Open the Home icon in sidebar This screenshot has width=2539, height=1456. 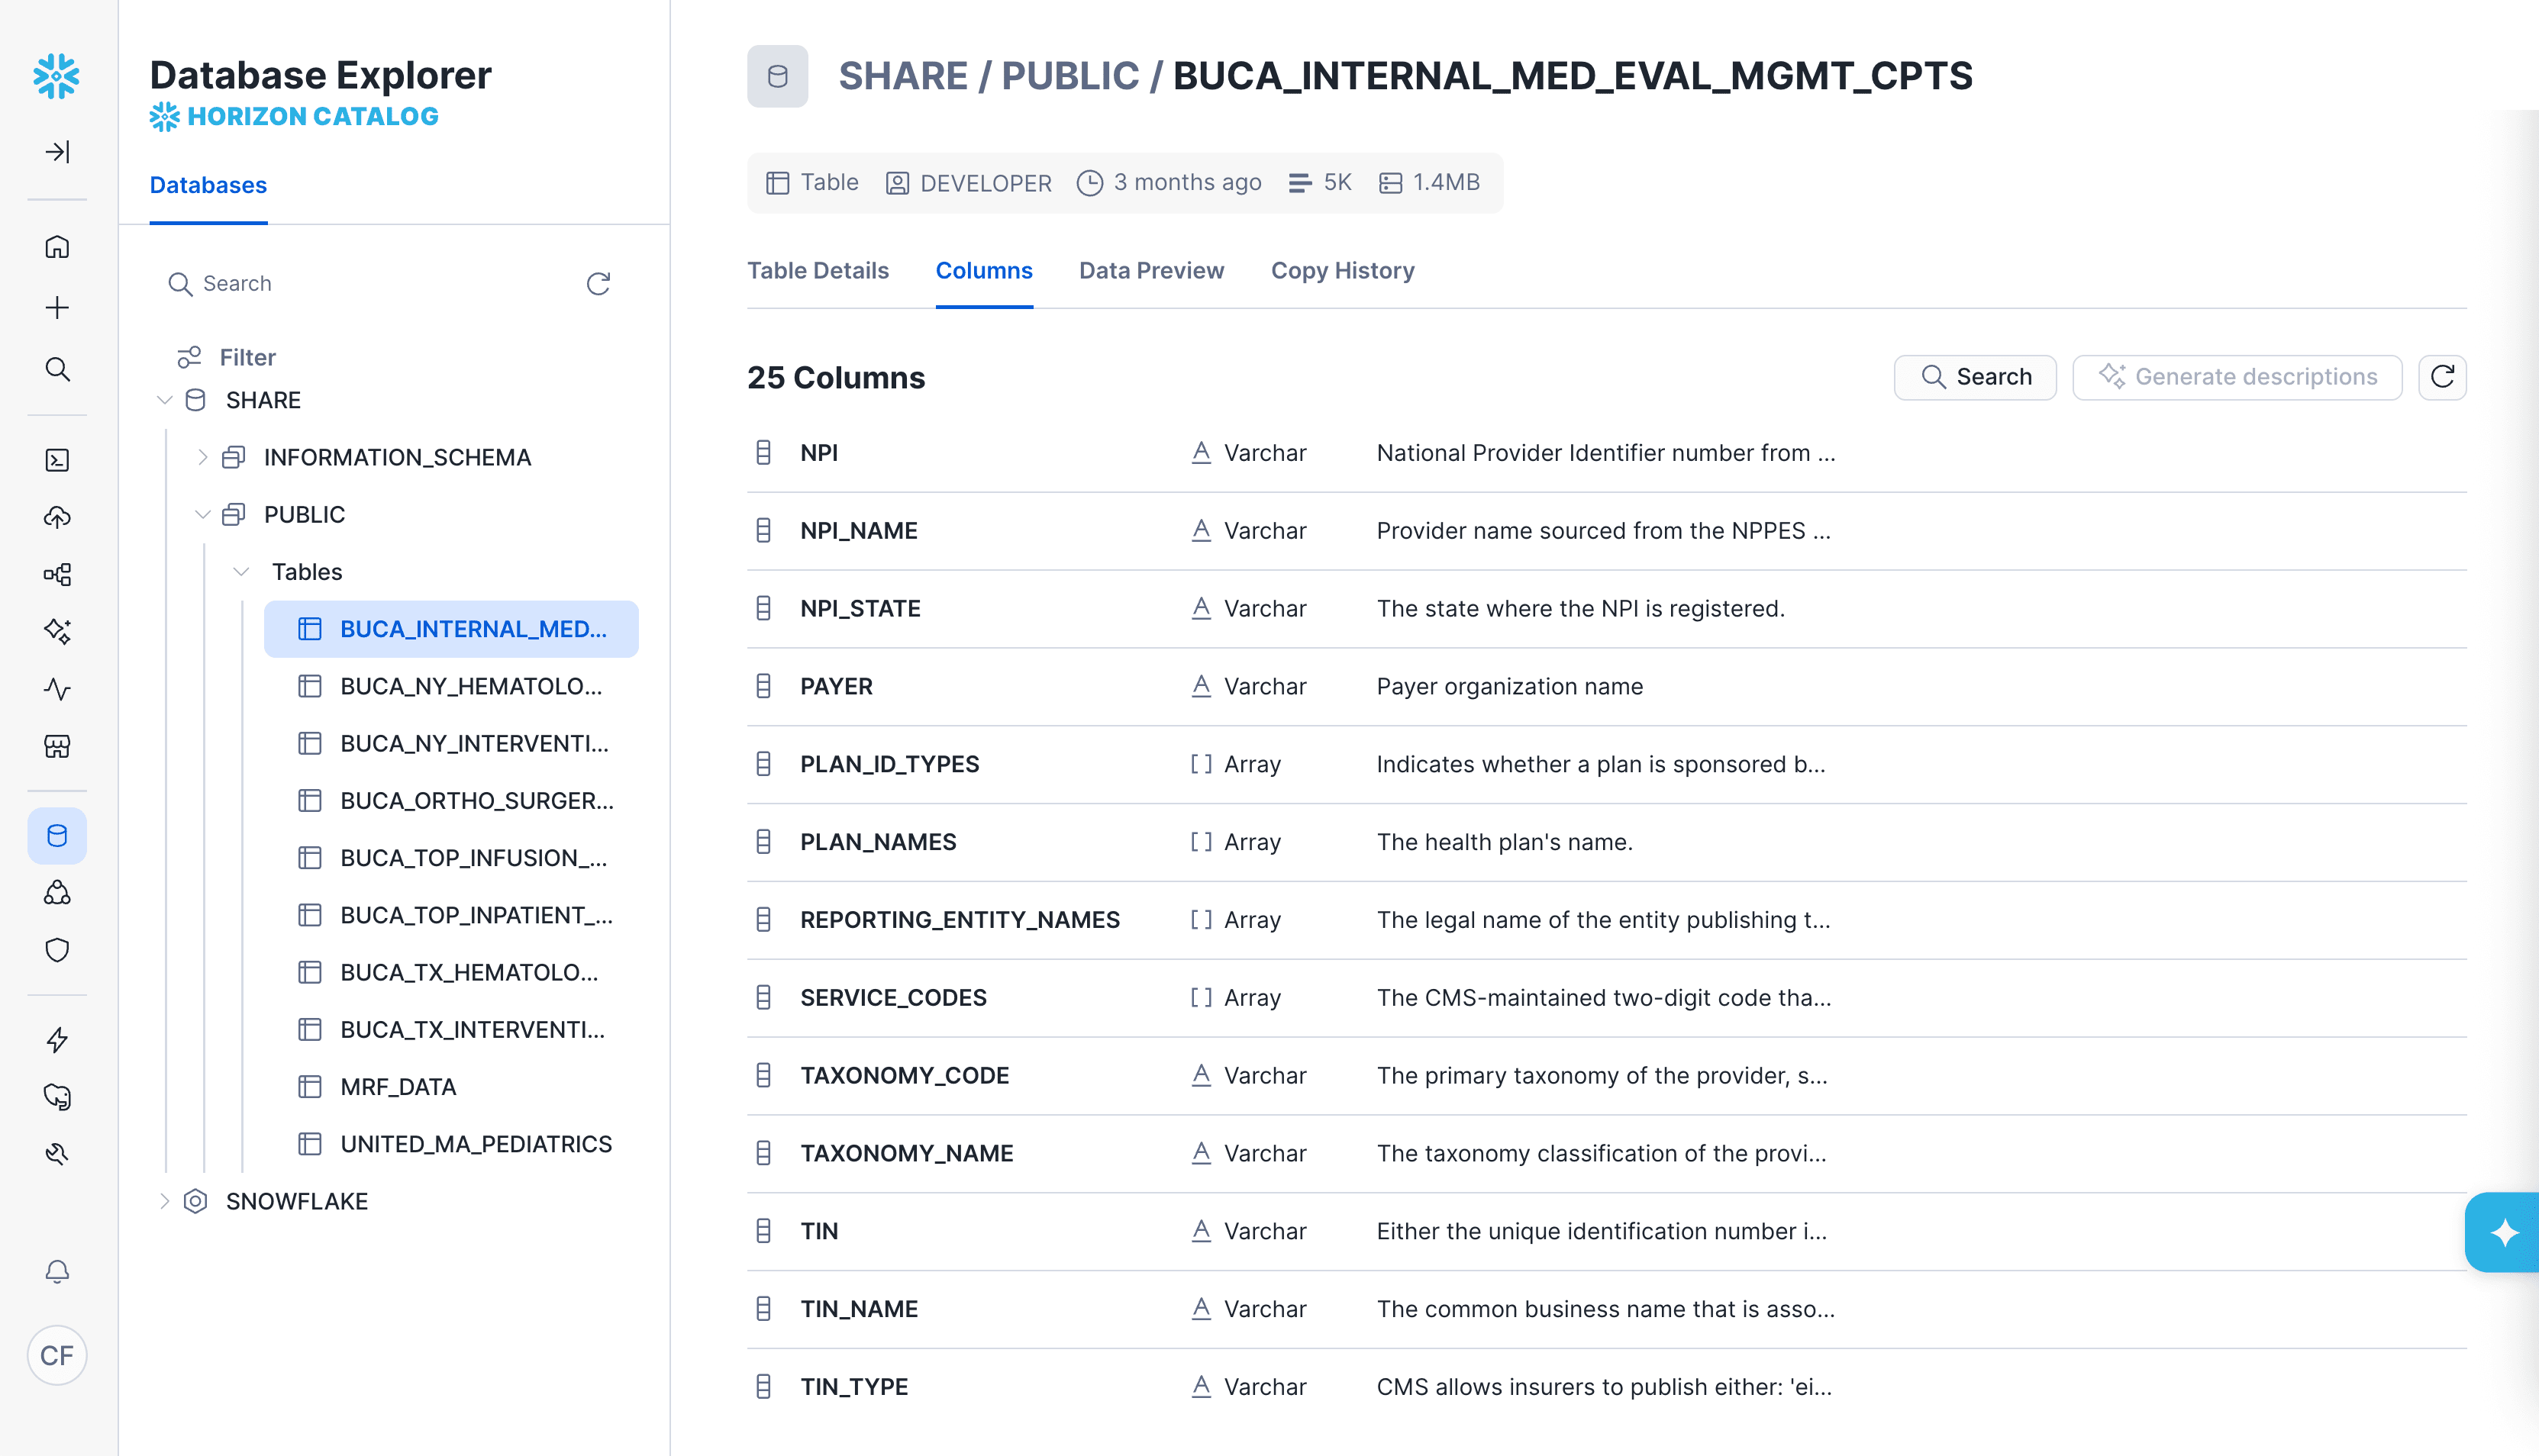[57, 246]
